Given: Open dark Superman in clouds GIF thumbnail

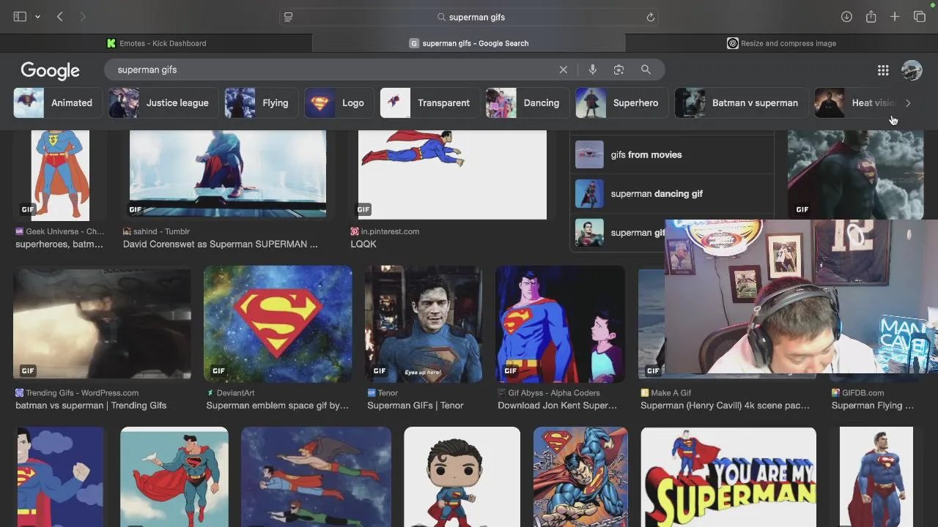Looking at the screenshot, I should coord(855,175).
